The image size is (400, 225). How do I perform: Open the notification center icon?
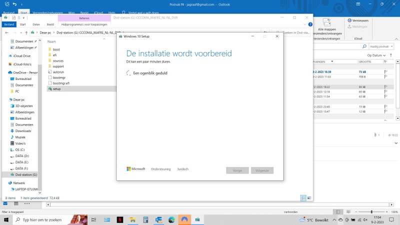(x=391, y=219)
